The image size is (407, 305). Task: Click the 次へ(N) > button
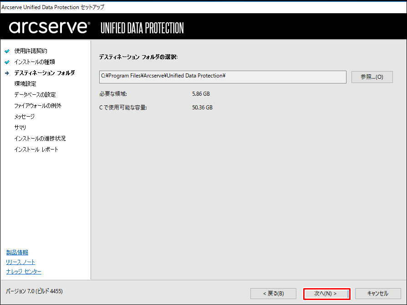(326, 294)
